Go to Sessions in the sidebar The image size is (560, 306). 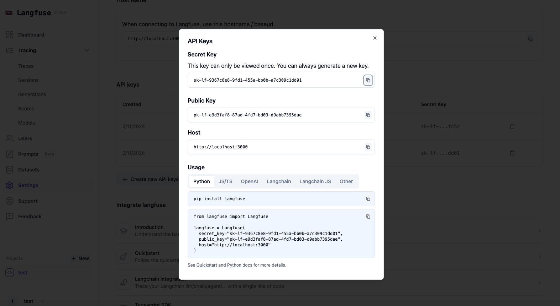(28, 80)
